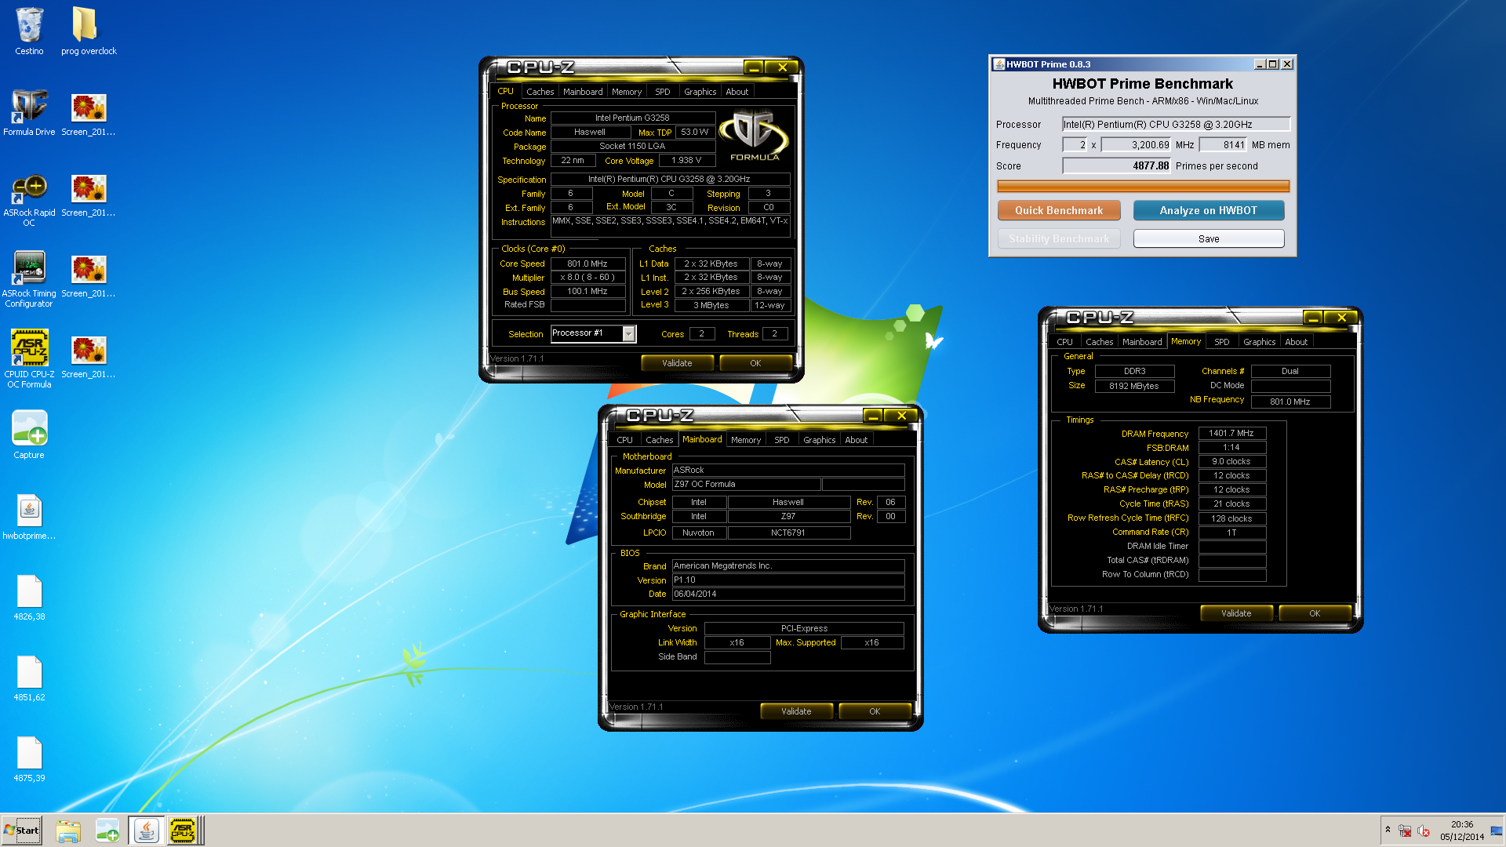This screenshot has width=1506, height=847.
Task: Launch Formula Drive shortcut
Action: (x=29, y=112)
